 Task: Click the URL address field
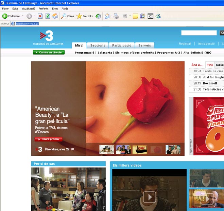(x=117, y=24)
